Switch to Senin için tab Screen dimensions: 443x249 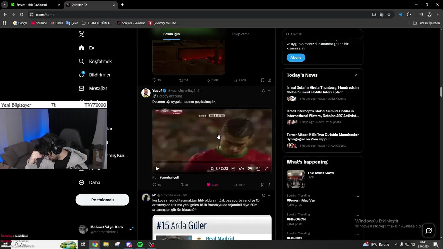[171, 34]
